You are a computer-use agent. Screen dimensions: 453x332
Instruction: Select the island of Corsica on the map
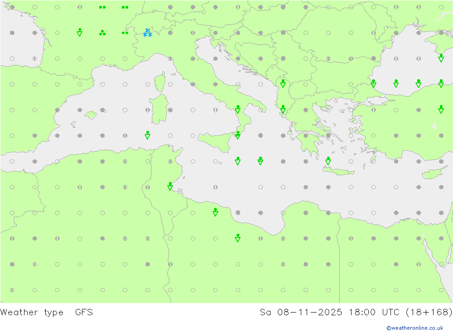[160, 82]
